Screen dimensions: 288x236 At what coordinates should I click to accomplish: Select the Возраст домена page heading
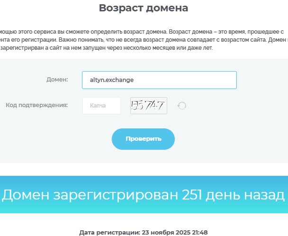(x=144, y=8)
